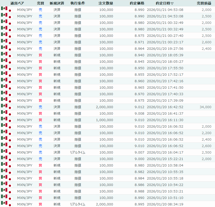Click the 新規決済 column header
This screenshot has width=215, height=207.
pos(57,3)
